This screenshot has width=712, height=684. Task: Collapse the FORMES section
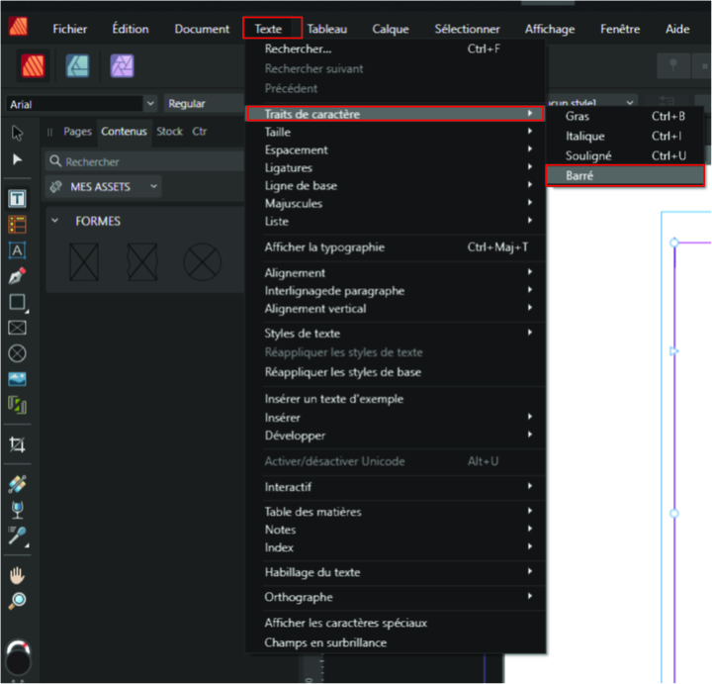[x=55, y=221]
